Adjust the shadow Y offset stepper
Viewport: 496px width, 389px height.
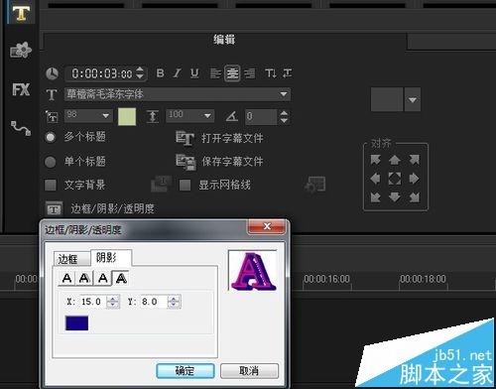[174, 302]
